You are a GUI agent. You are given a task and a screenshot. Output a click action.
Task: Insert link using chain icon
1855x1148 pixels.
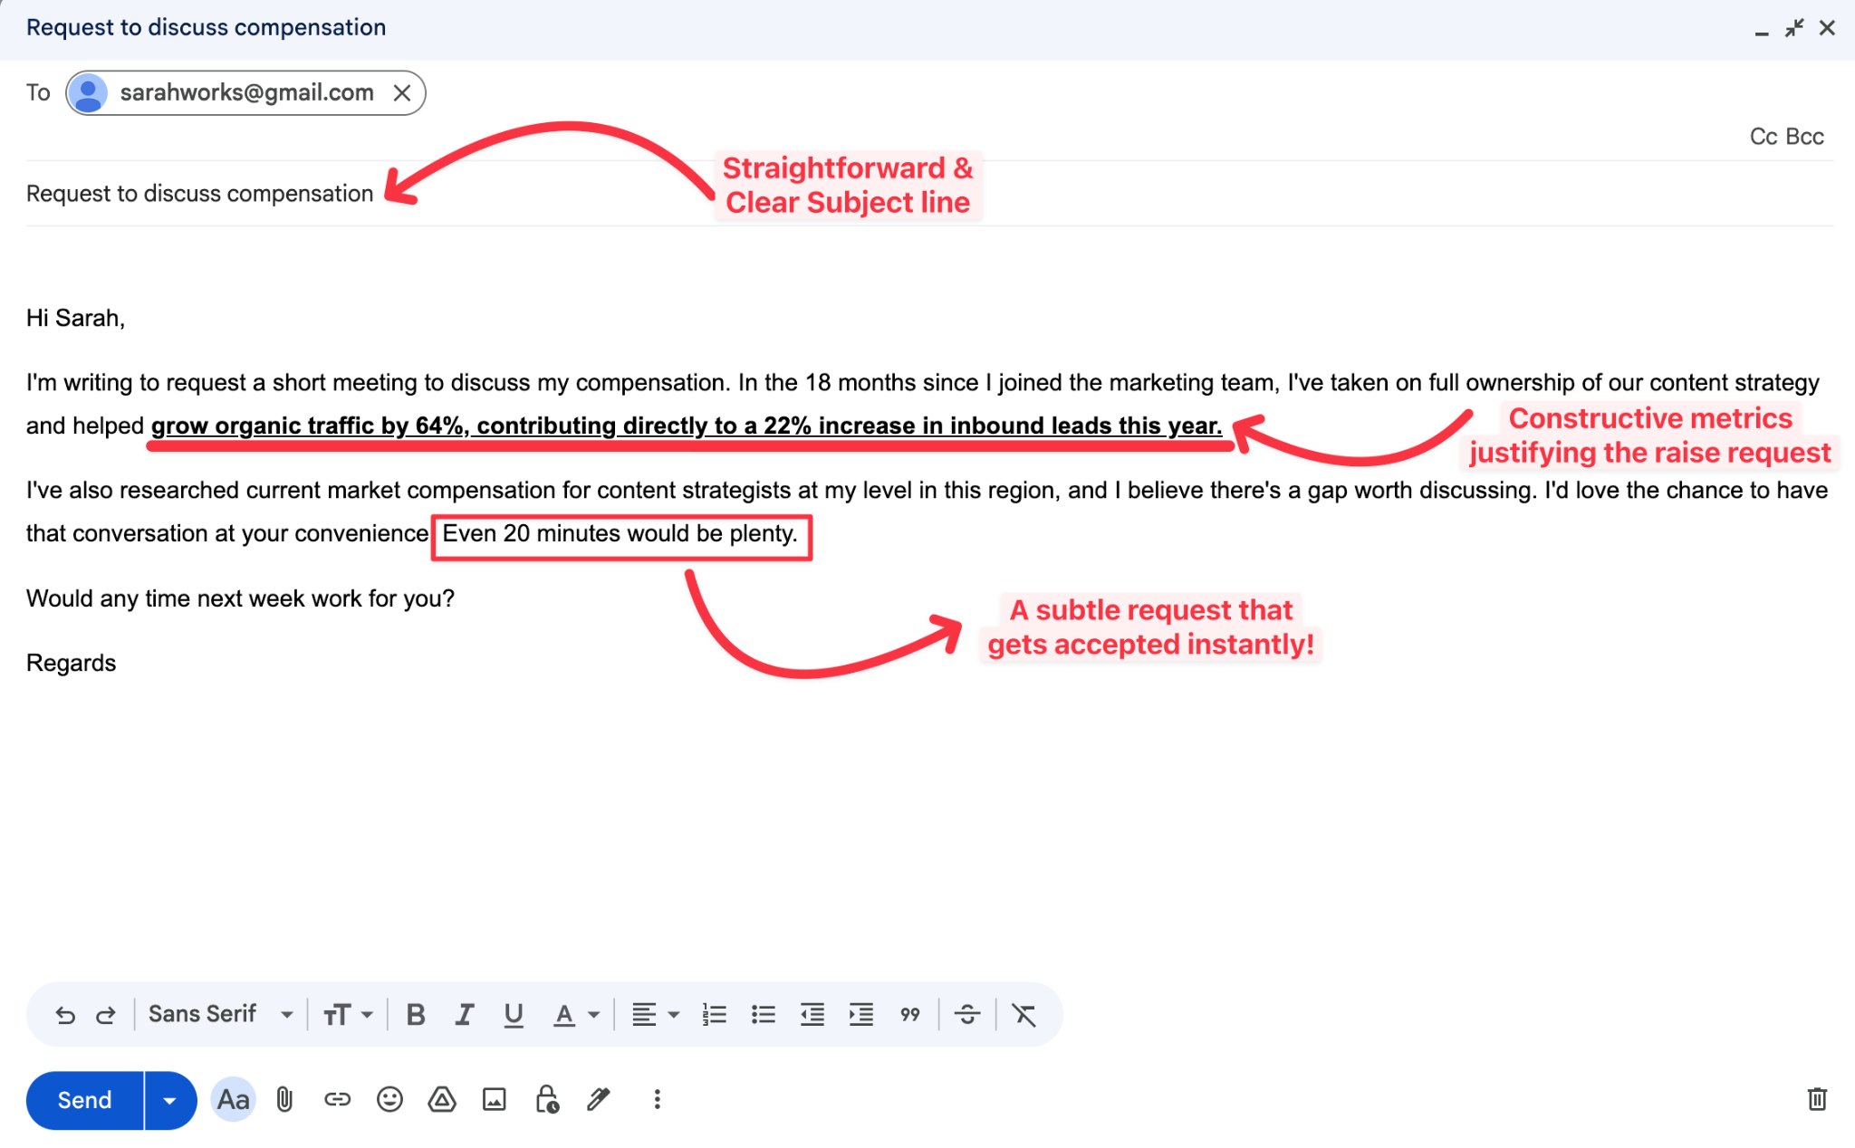pyautogui.click(x=337, y=1100)
